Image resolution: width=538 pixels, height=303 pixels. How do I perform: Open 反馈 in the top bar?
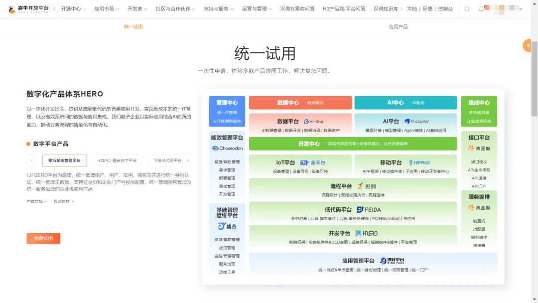click(427, 9)
